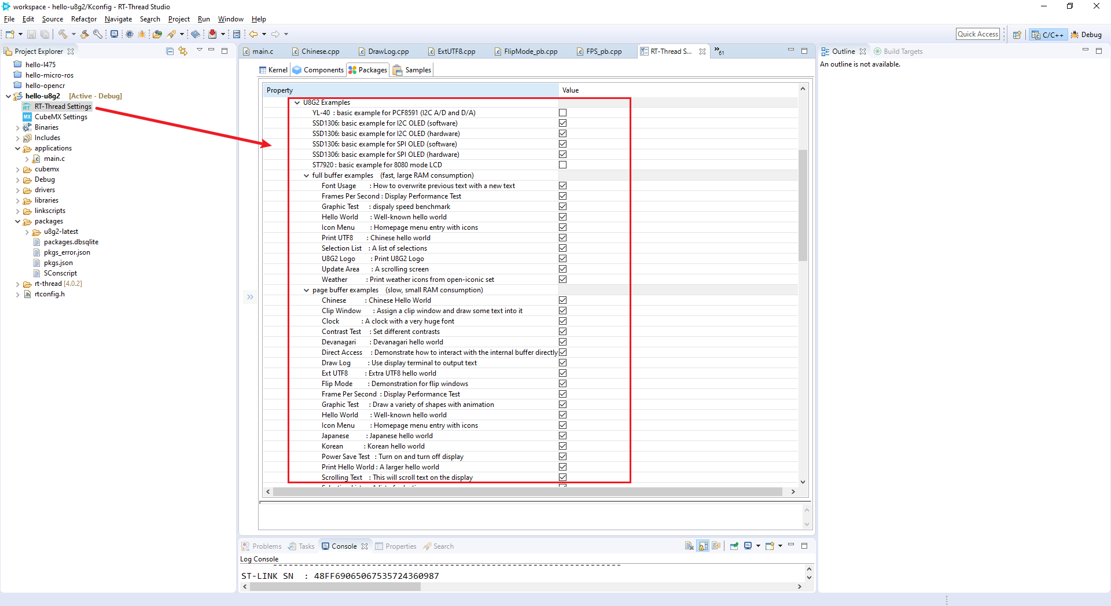Start a debug session with bug icon
This screenshot has height=606, width=1111.
click(142, 35)
